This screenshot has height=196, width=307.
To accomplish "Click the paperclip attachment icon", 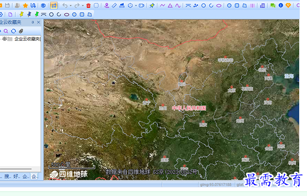I will tap(21, 31).
